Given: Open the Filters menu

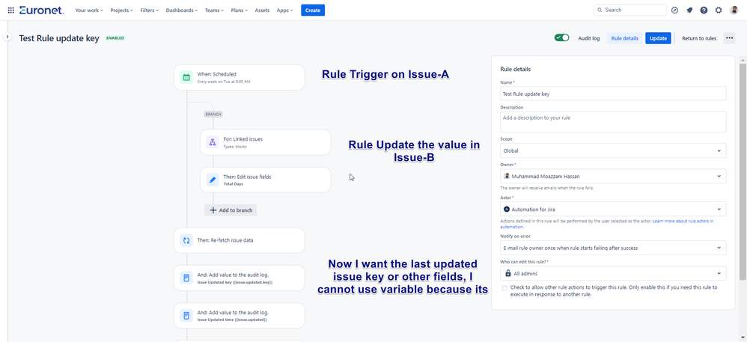Looking at the screenshot, I should (150, 10).
